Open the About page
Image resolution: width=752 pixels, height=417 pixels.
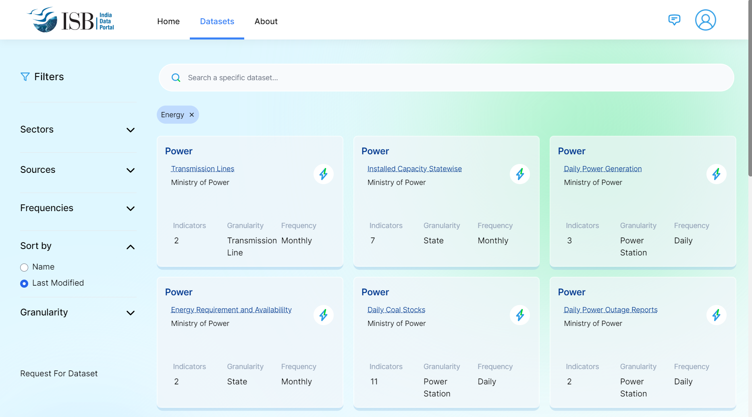(x=266, y=21)
